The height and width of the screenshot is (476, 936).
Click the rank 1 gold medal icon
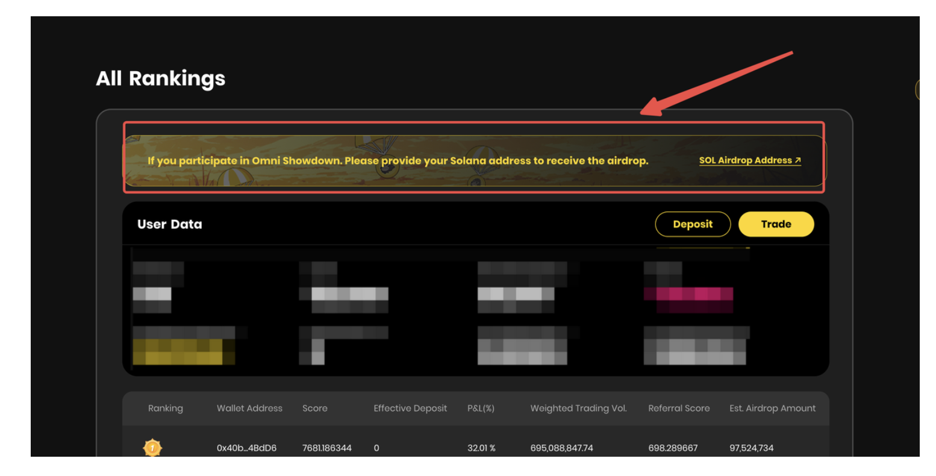152,448
